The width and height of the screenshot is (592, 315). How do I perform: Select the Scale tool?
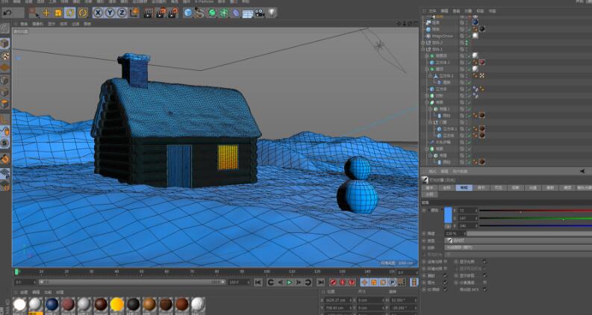[58, 13]
